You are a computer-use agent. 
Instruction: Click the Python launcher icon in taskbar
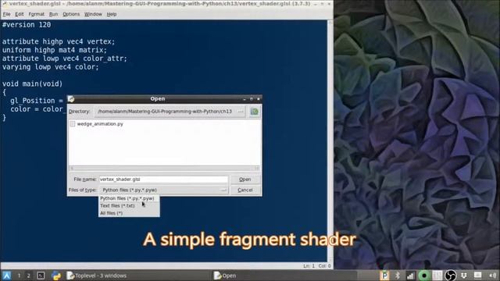(56, 276)
